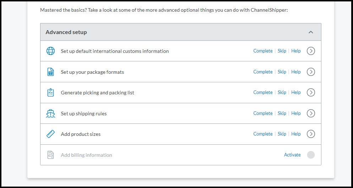Image resolution: width=353 pixels, height=188 pixels.
Task: Activate the billing information step
Action: click(292, 155)
